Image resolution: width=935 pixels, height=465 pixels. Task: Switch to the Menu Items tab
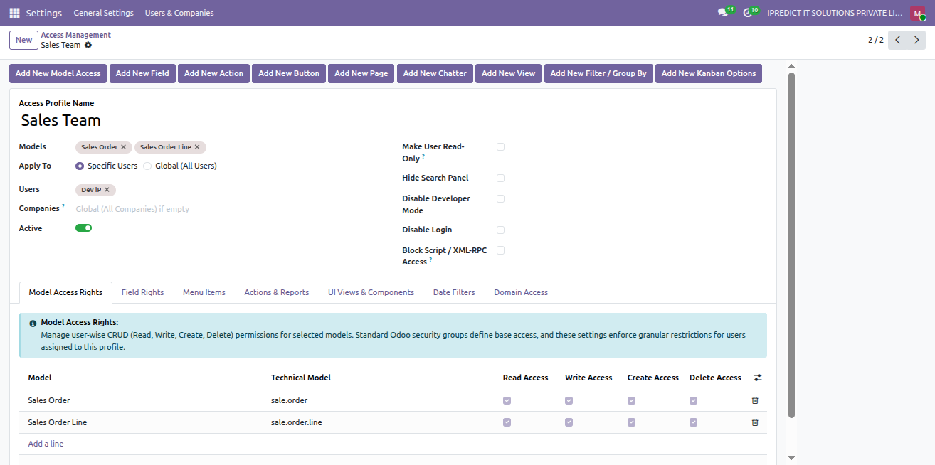pyautogui.click(x=204, y=292)
